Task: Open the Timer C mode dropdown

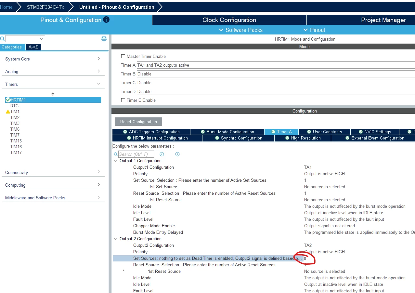Action: (276, 83)
